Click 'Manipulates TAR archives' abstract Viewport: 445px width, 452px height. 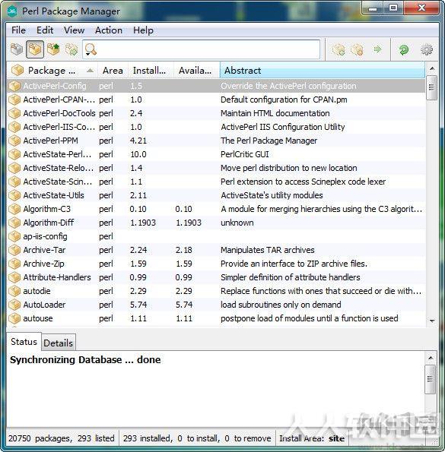(x=268, y=250)
